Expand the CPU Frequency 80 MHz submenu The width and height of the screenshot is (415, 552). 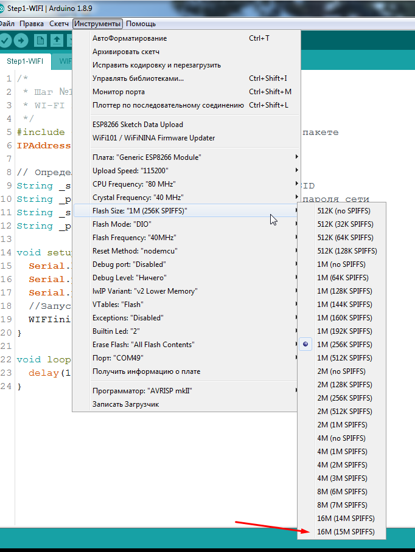[187, 184]
